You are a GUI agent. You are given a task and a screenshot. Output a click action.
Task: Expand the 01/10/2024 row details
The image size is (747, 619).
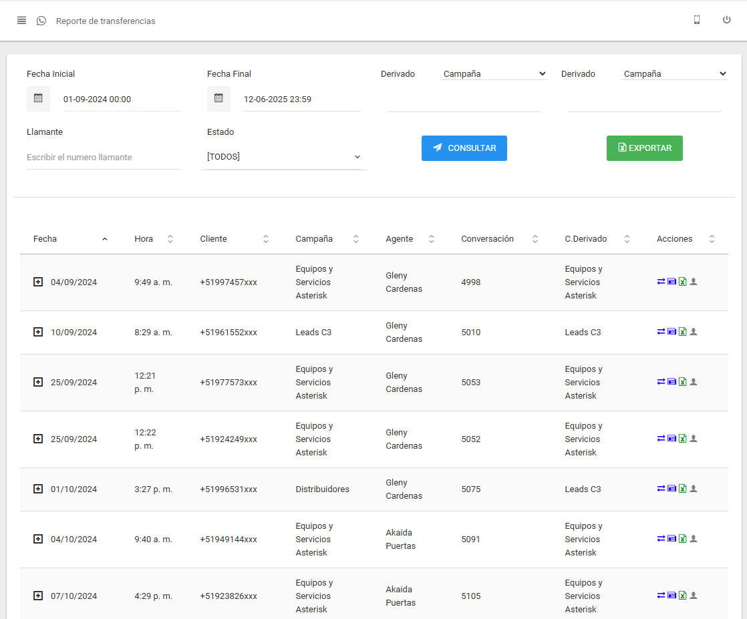[38, 489]
